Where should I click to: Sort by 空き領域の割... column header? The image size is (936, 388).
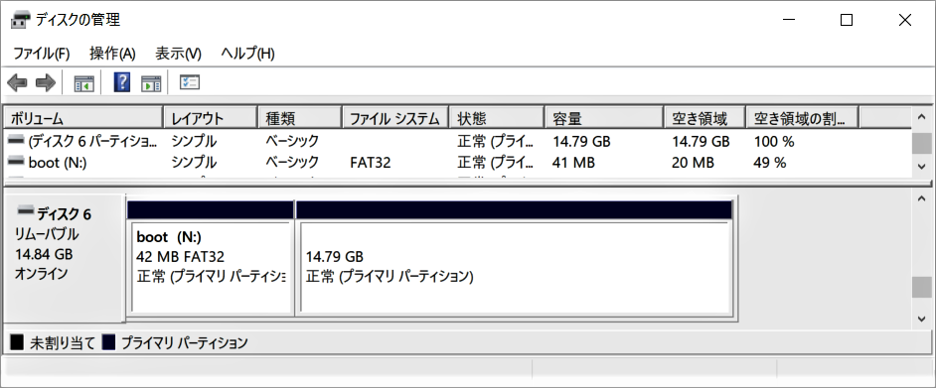tap(802, 118)
